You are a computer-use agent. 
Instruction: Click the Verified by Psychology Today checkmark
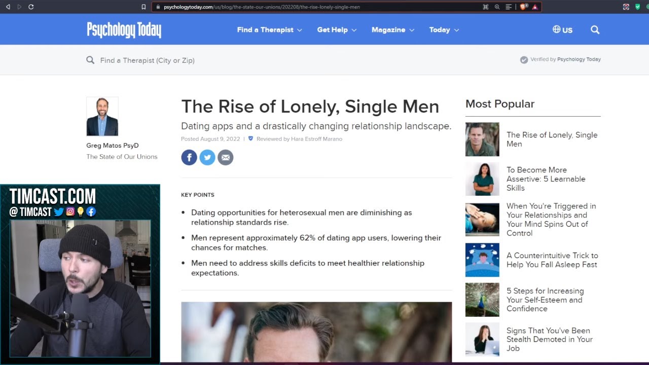pyautogui.click(x=524, y=60)
